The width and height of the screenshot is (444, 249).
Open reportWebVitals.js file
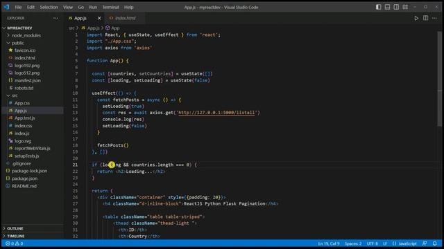click(33, 148)
